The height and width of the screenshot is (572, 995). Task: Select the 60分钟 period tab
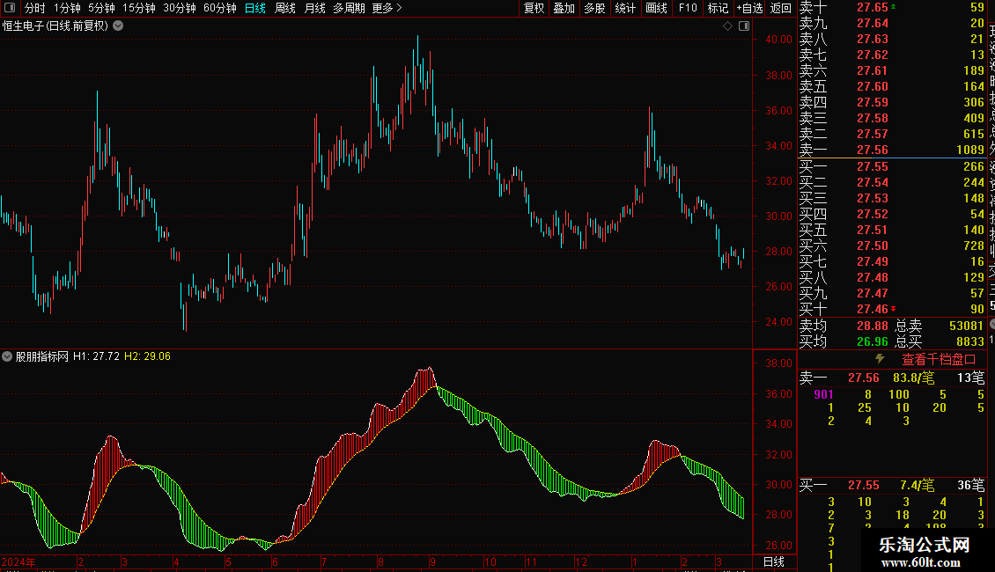[219, 8]
